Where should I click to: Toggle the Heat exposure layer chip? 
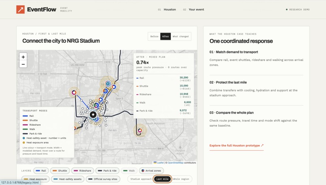click(x=35, y=179)
